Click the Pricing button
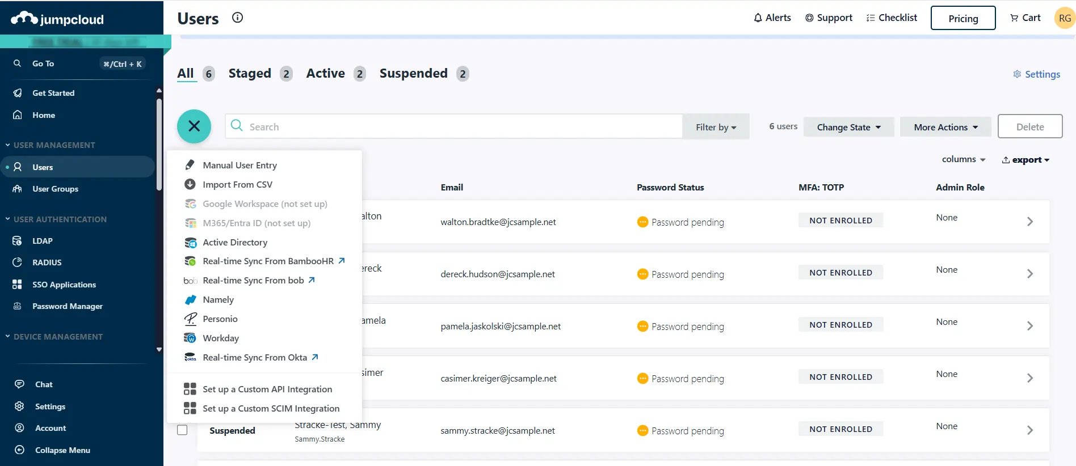Screen dimensions: 1076x466 coord(963,18)
